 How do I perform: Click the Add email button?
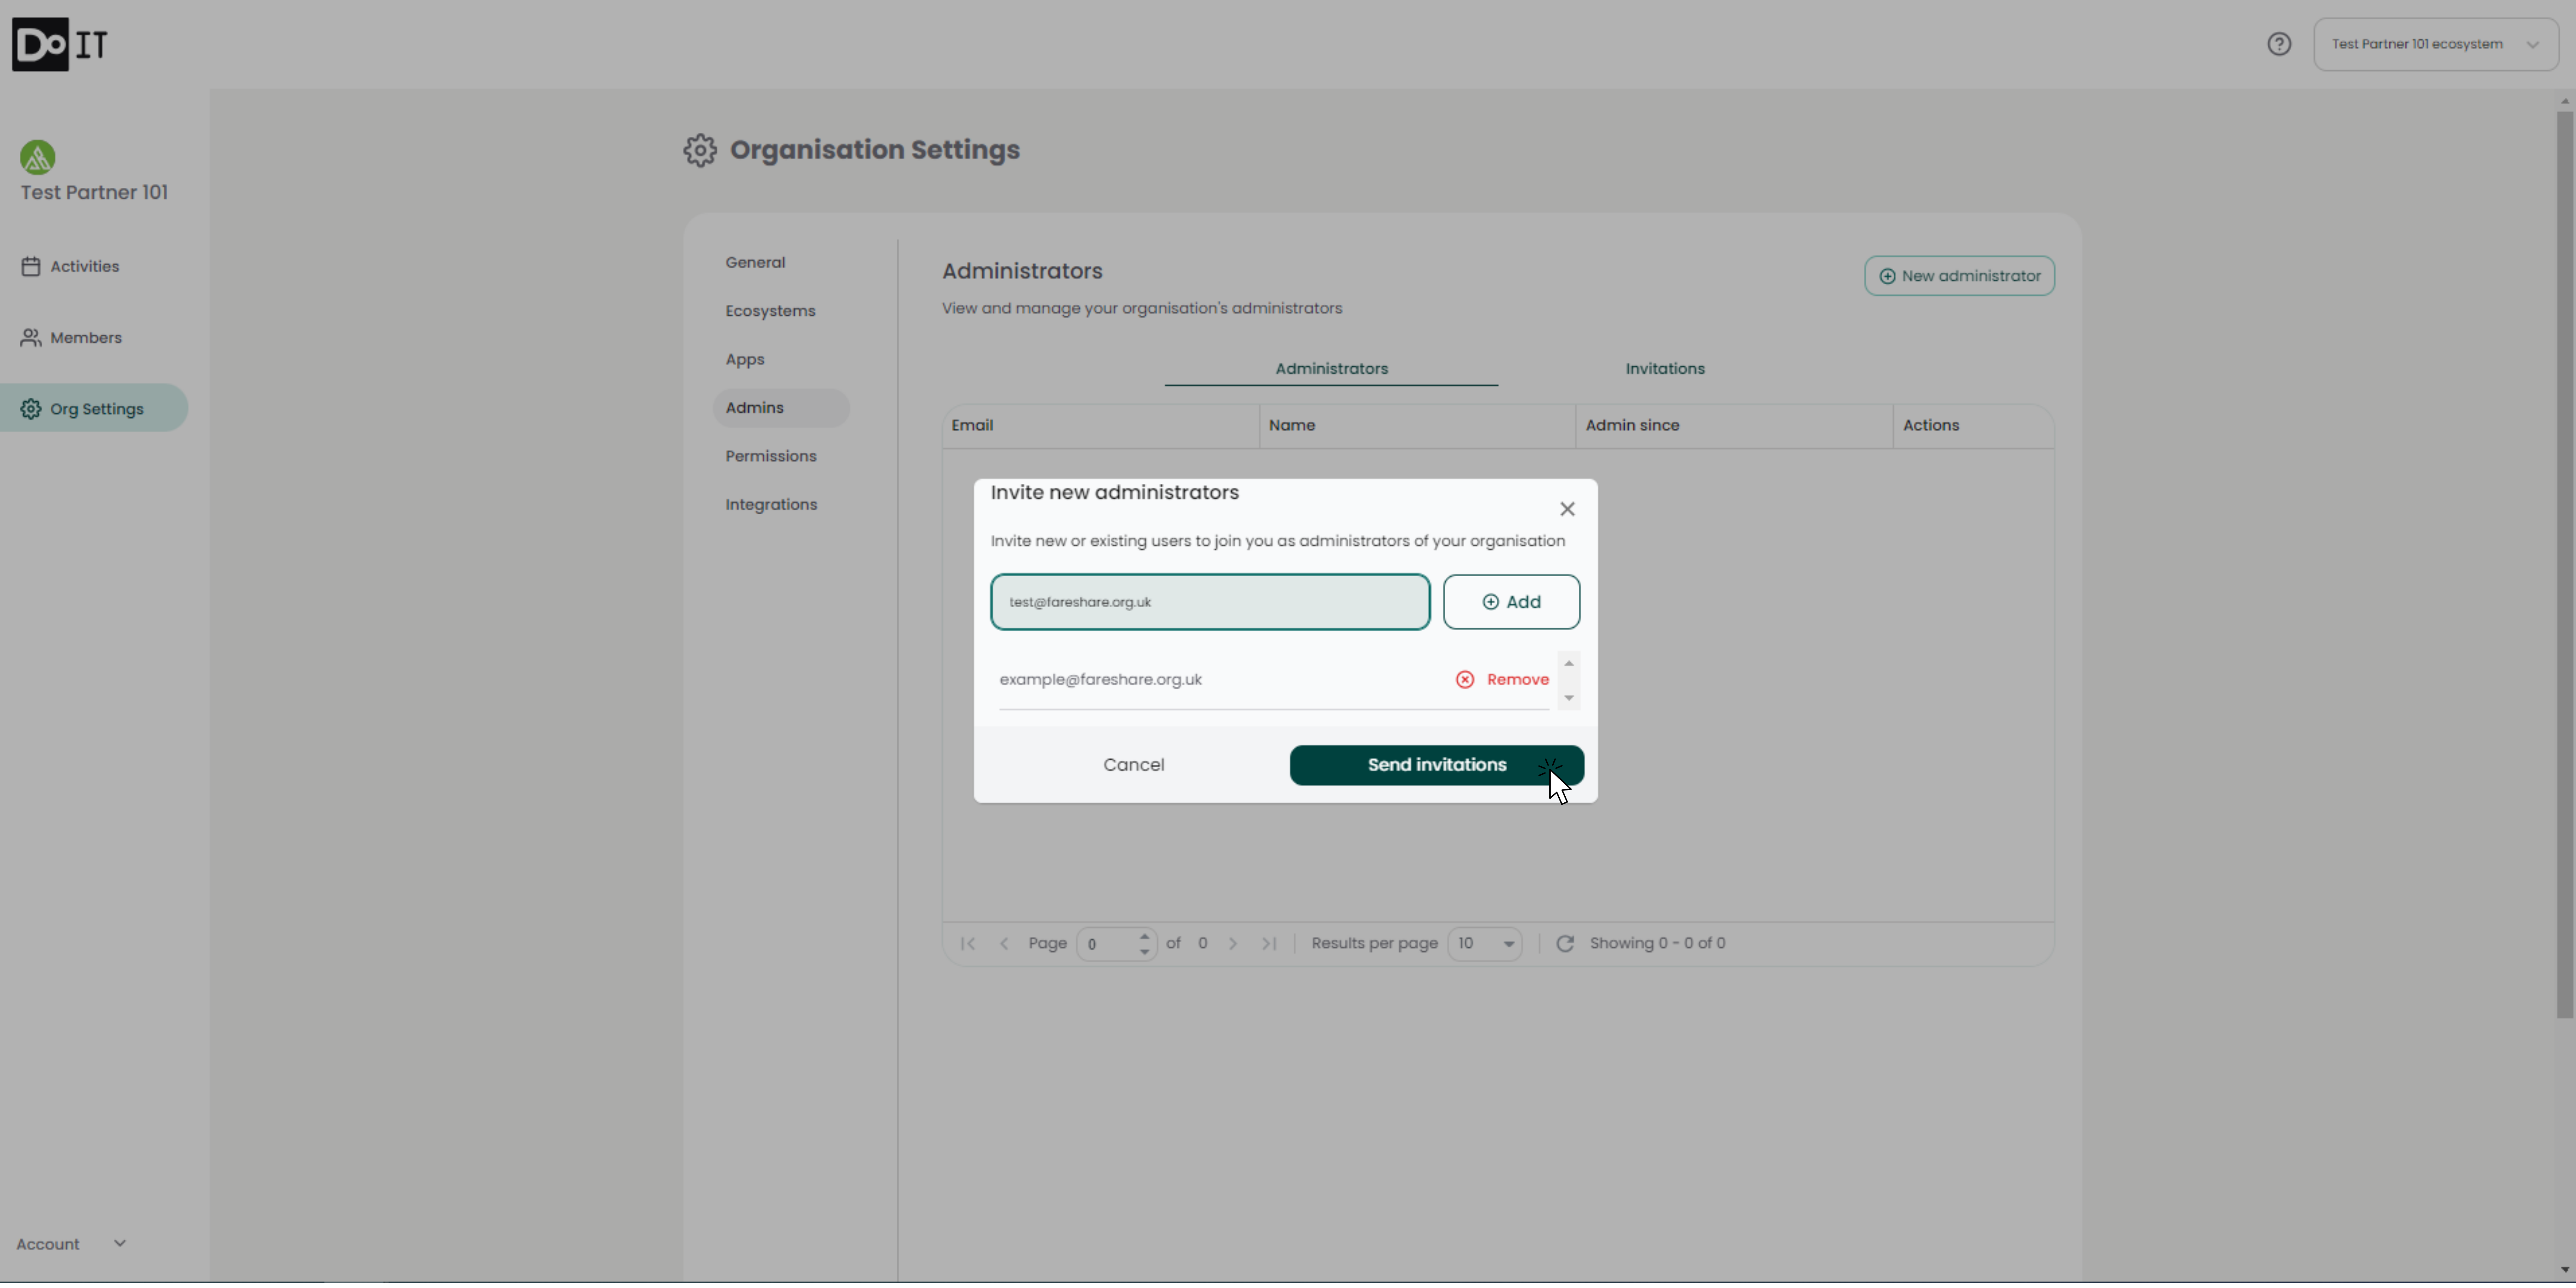[x=1510, y=602]
